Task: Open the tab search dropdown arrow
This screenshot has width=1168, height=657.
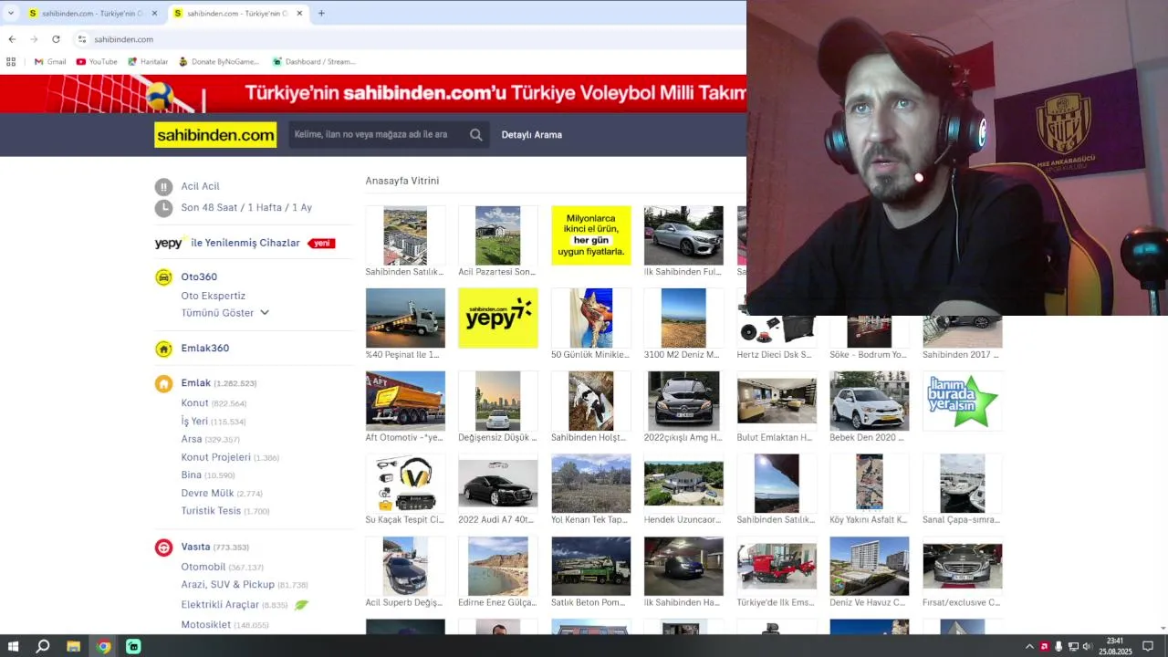Action: (x=11, y=14)
